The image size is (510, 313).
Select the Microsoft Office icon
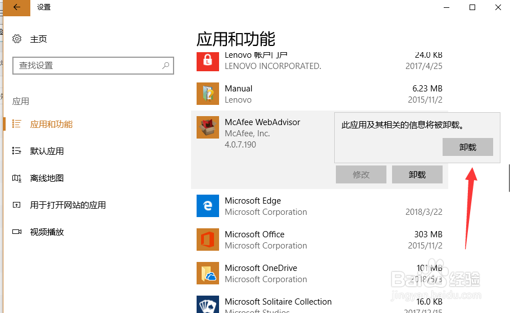pyautogui.click(x=207, y=240)
